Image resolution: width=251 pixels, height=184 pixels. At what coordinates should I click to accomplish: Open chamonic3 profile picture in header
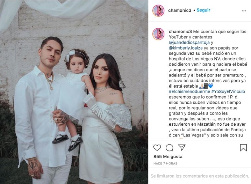(x=158, y=10)
